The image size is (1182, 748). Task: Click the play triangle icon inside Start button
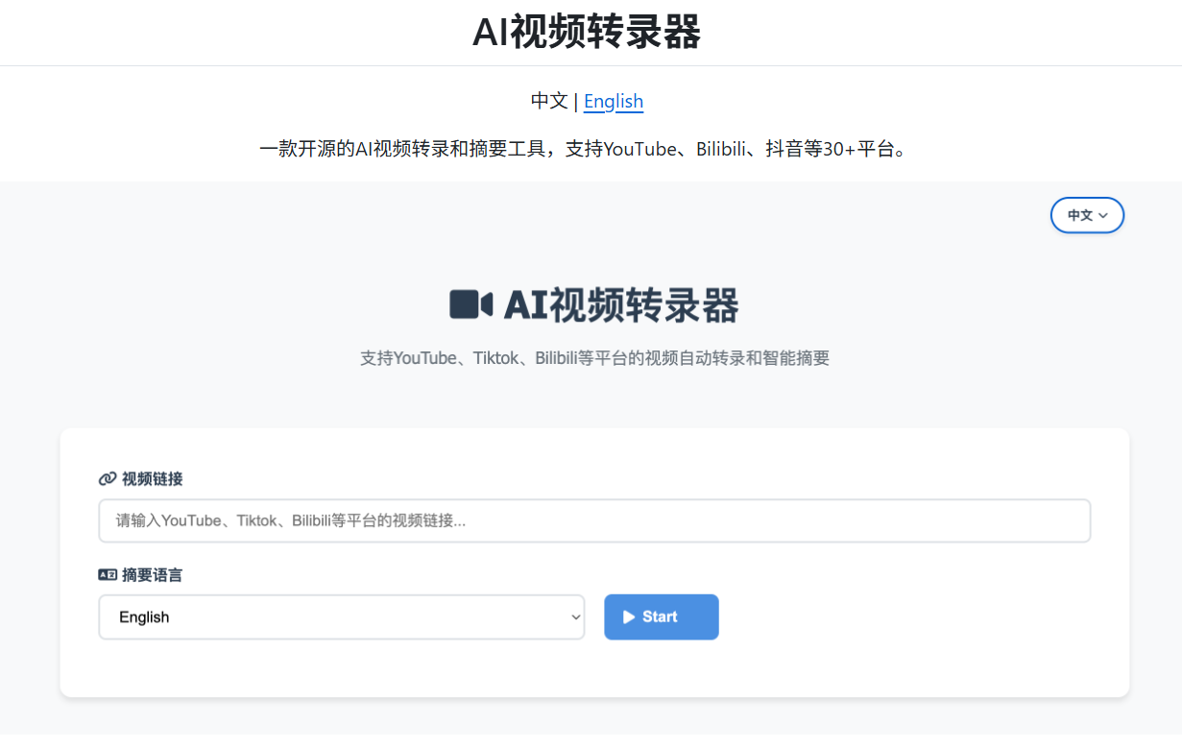coord(629,617)
